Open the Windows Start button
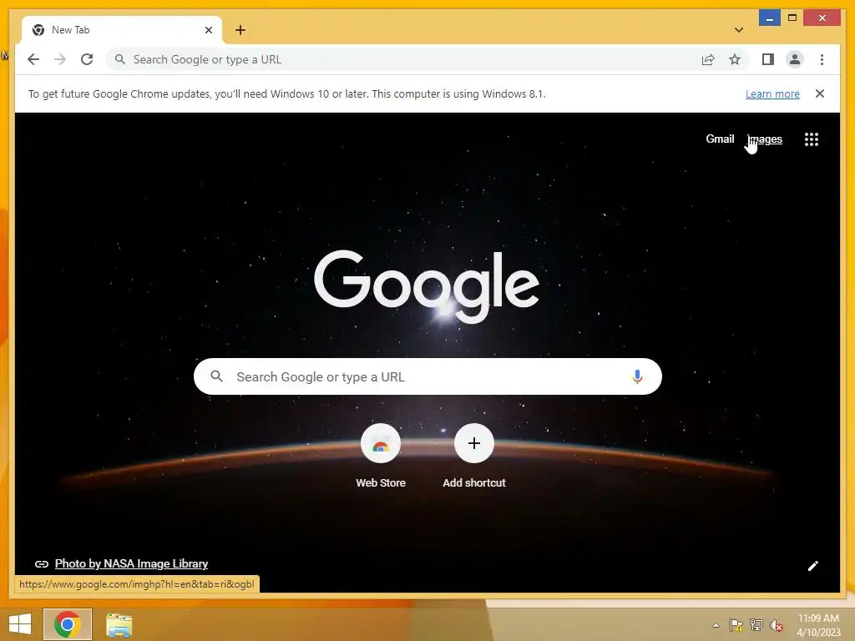 tap(20, 624)
